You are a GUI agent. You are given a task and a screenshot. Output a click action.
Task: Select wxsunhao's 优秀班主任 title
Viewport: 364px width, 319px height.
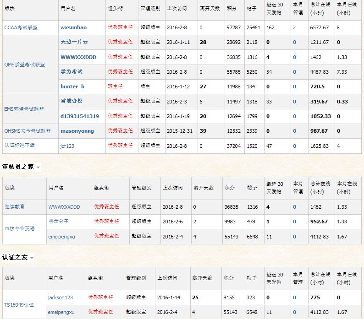click(120, 27)
